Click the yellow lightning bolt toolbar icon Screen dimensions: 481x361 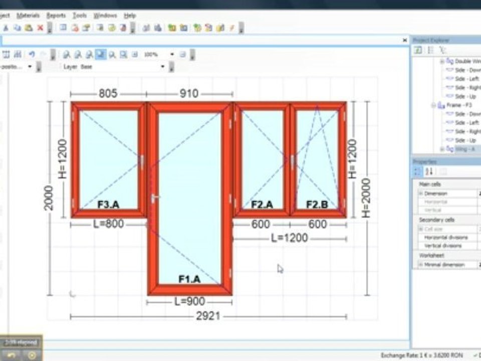tap(231, 28)
